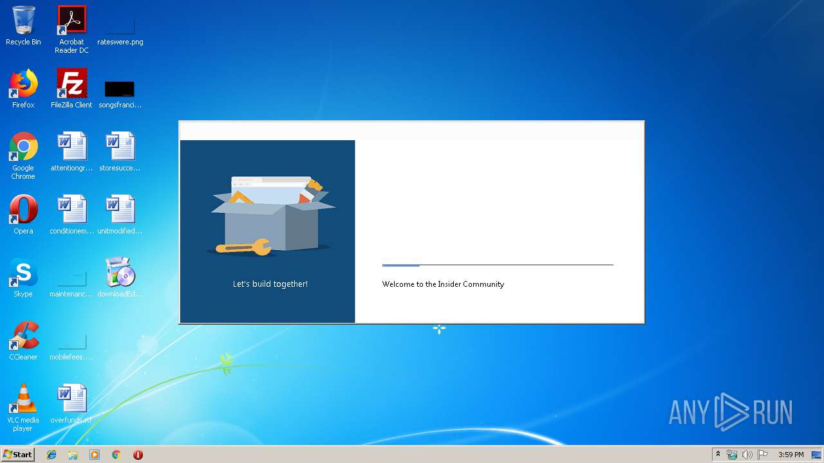
Task: Select the attentiongr... Word document
Action: (x=71, y=152)
